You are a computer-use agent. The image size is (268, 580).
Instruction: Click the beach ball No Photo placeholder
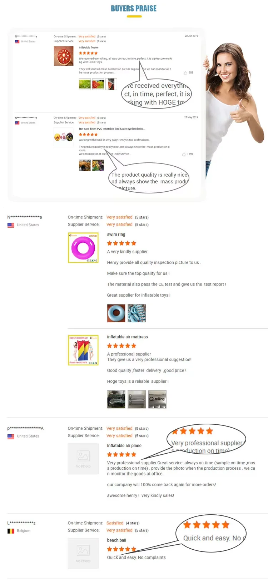click(83, 553)
